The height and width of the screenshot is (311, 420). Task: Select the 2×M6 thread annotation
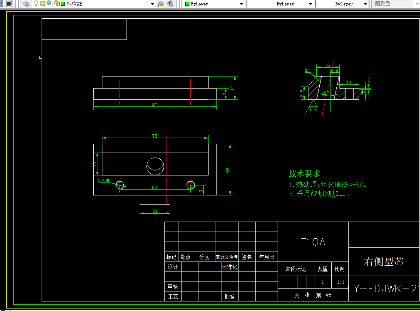104,180
